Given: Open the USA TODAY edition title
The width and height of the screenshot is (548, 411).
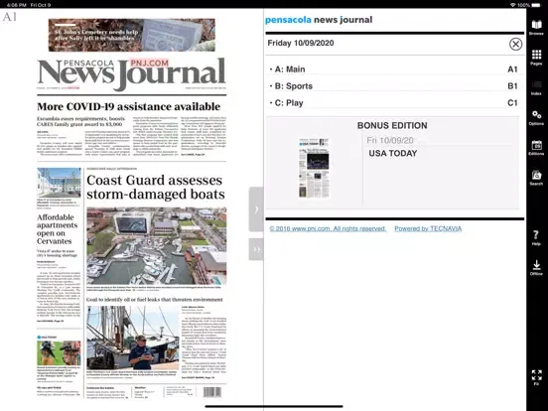Looking at the screenshot, I should [x=393, y=154].
